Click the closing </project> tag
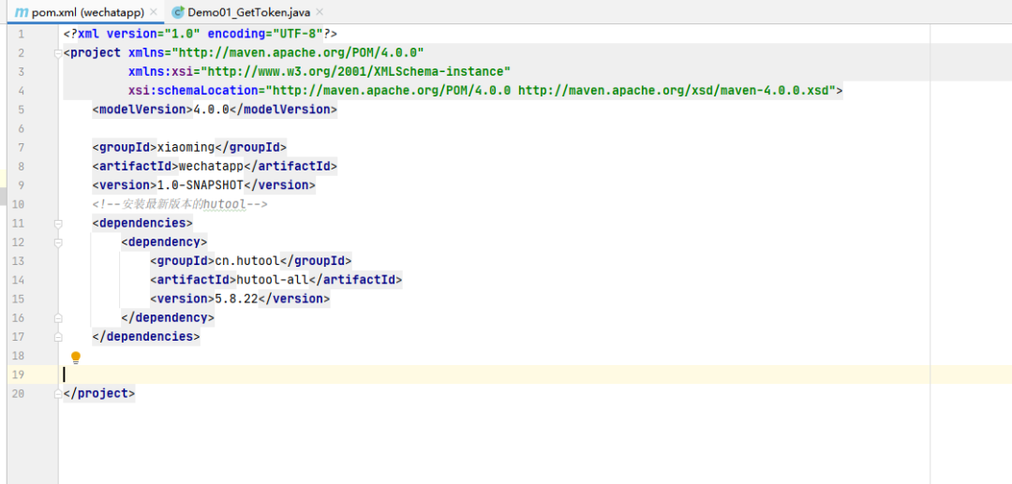 (99, 393)
